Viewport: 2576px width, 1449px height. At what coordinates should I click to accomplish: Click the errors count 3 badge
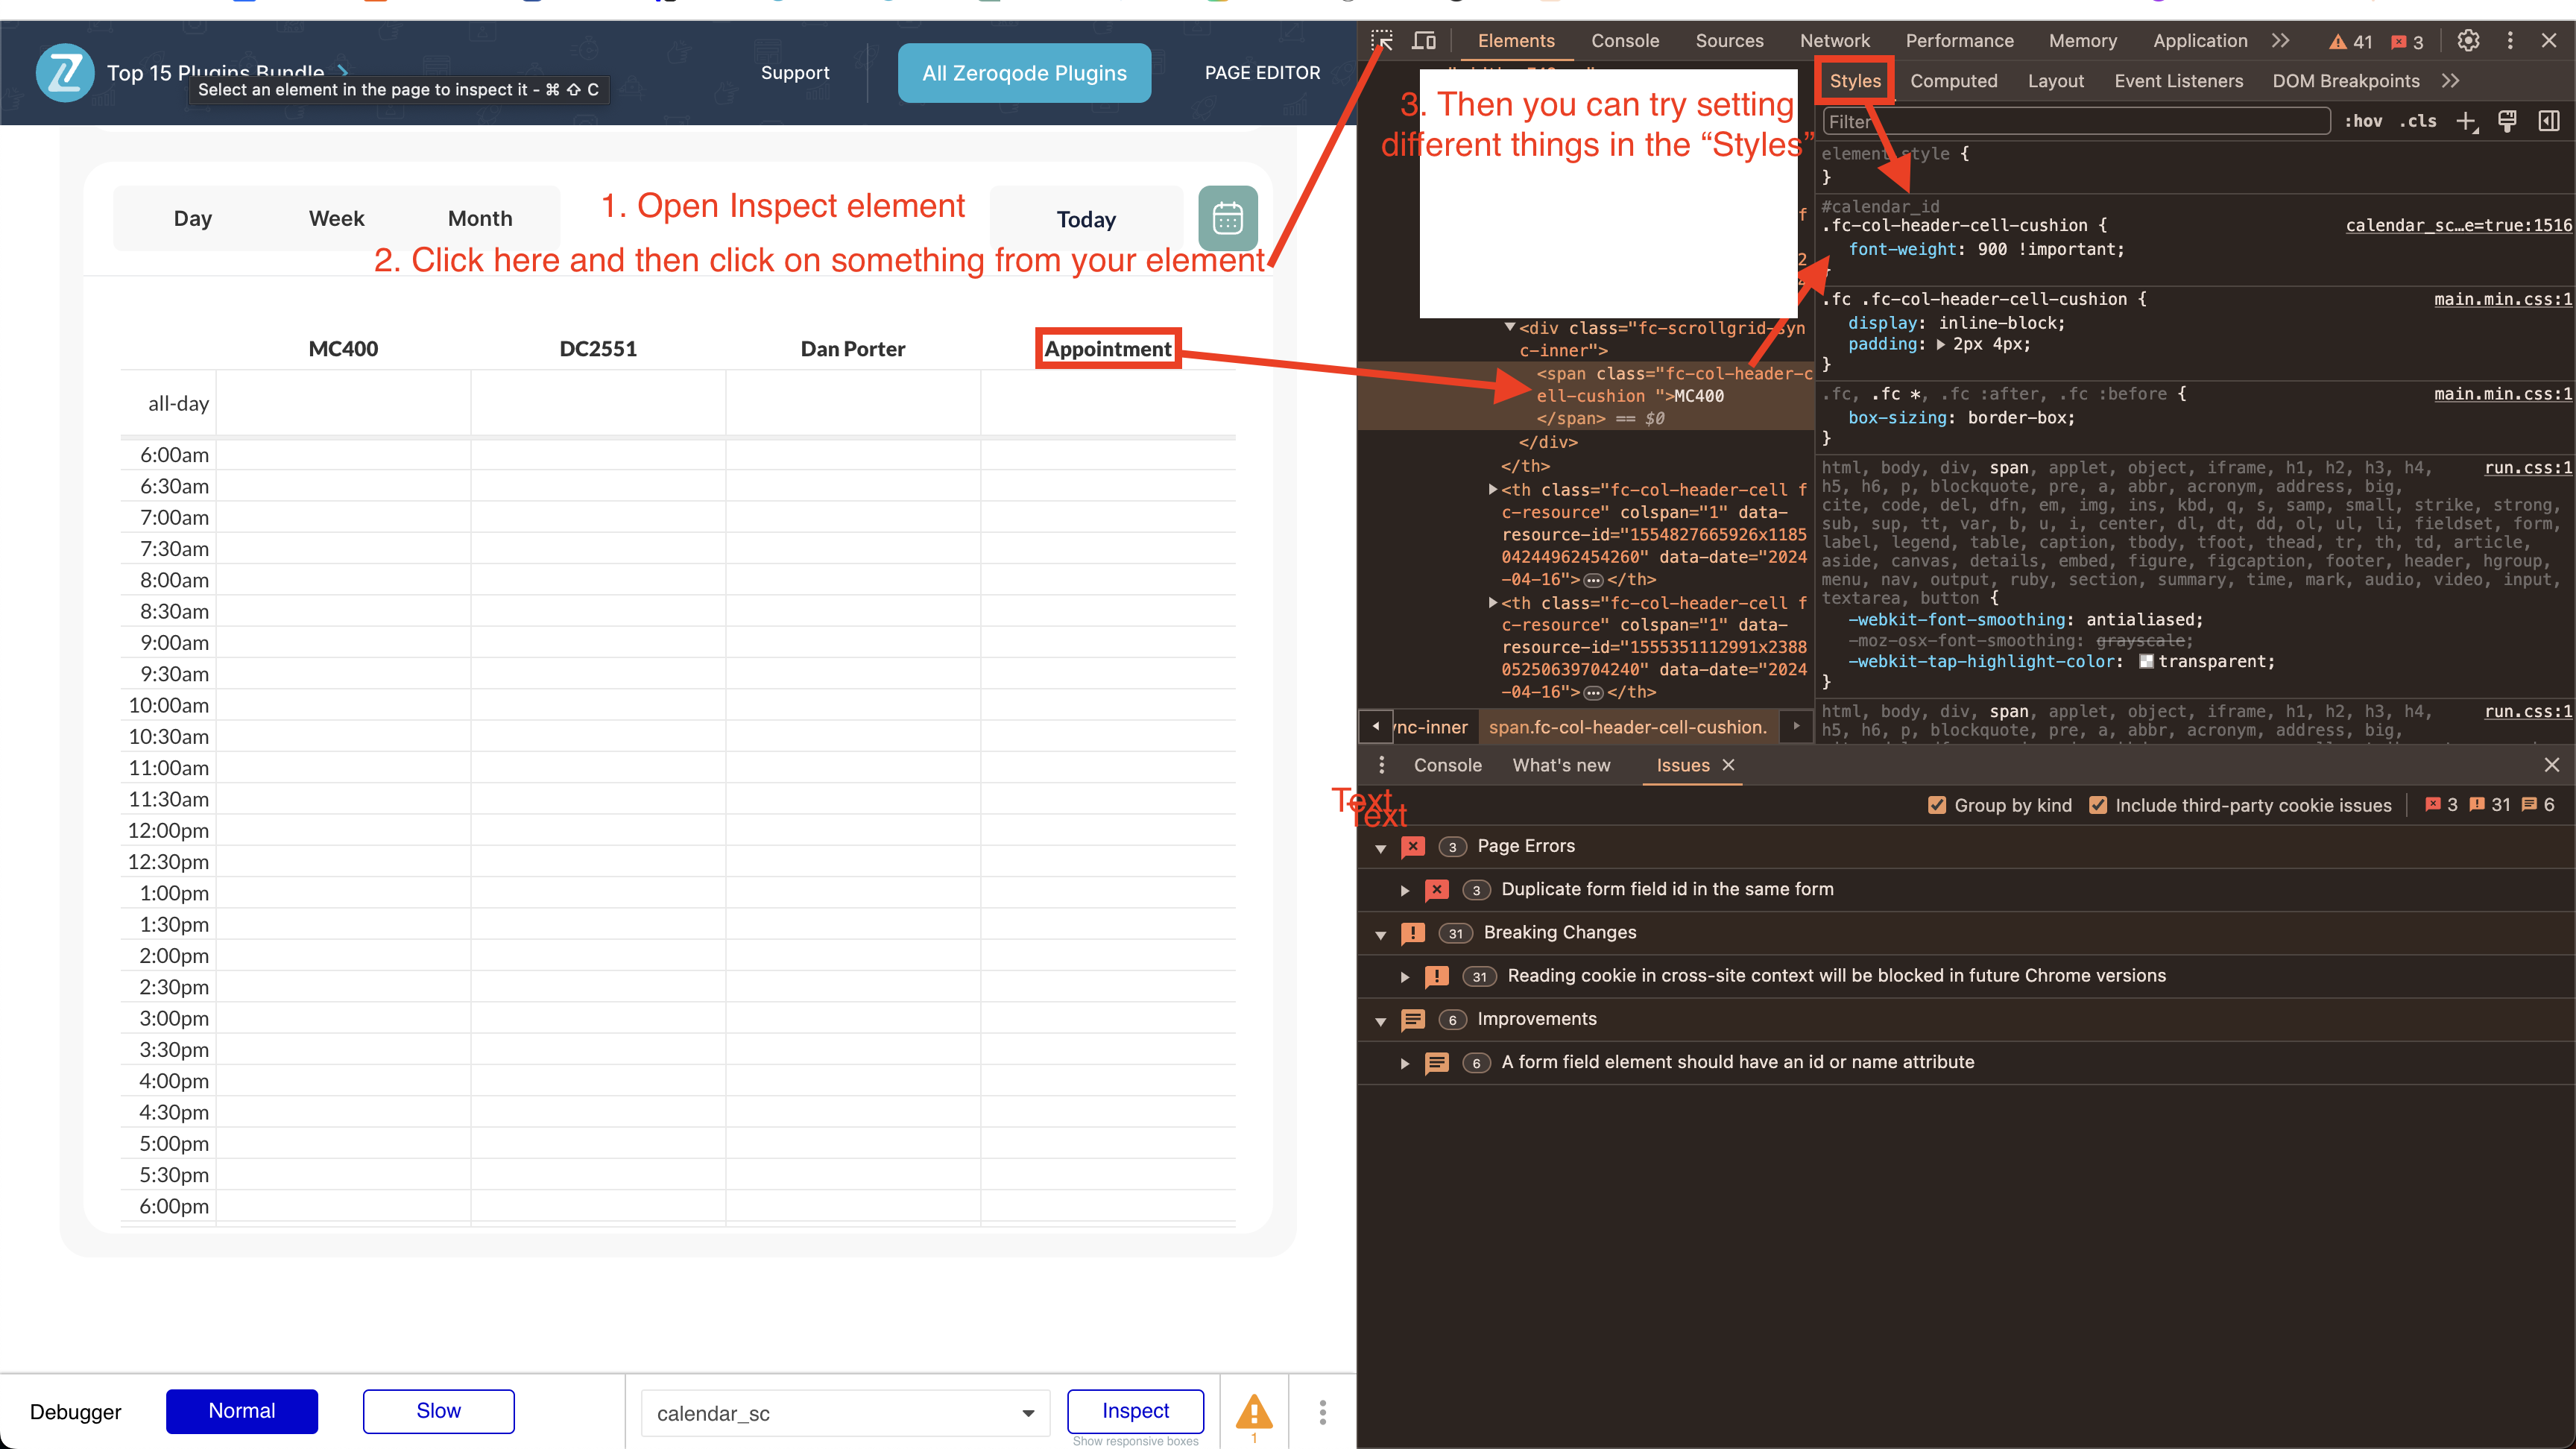pos(2407,42)
